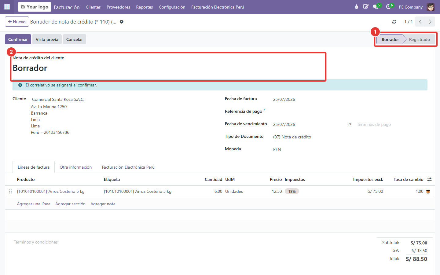This screenshot has width=440, height=275.
Task: Click the line amount S/ 75.00 in table row
Action: coord(375,191)
